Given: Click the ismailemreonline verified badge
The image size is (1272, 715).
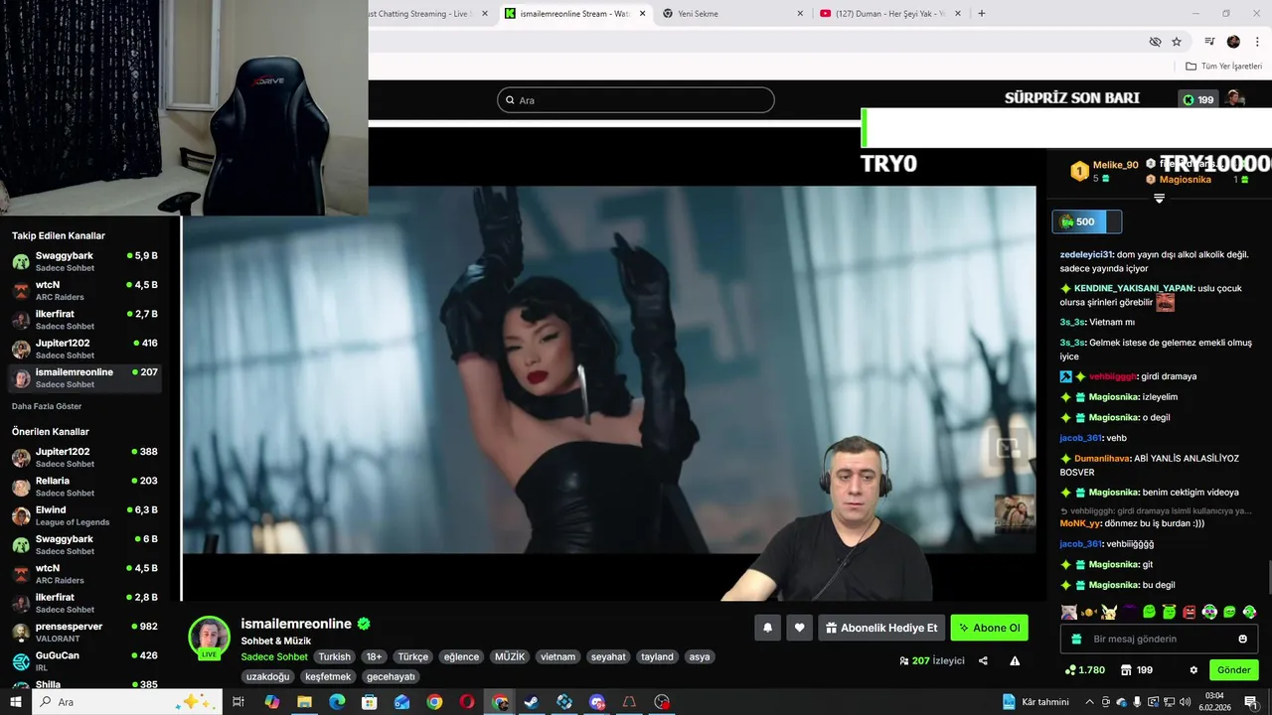Looking at the screenshot, I should pos(364,624).
